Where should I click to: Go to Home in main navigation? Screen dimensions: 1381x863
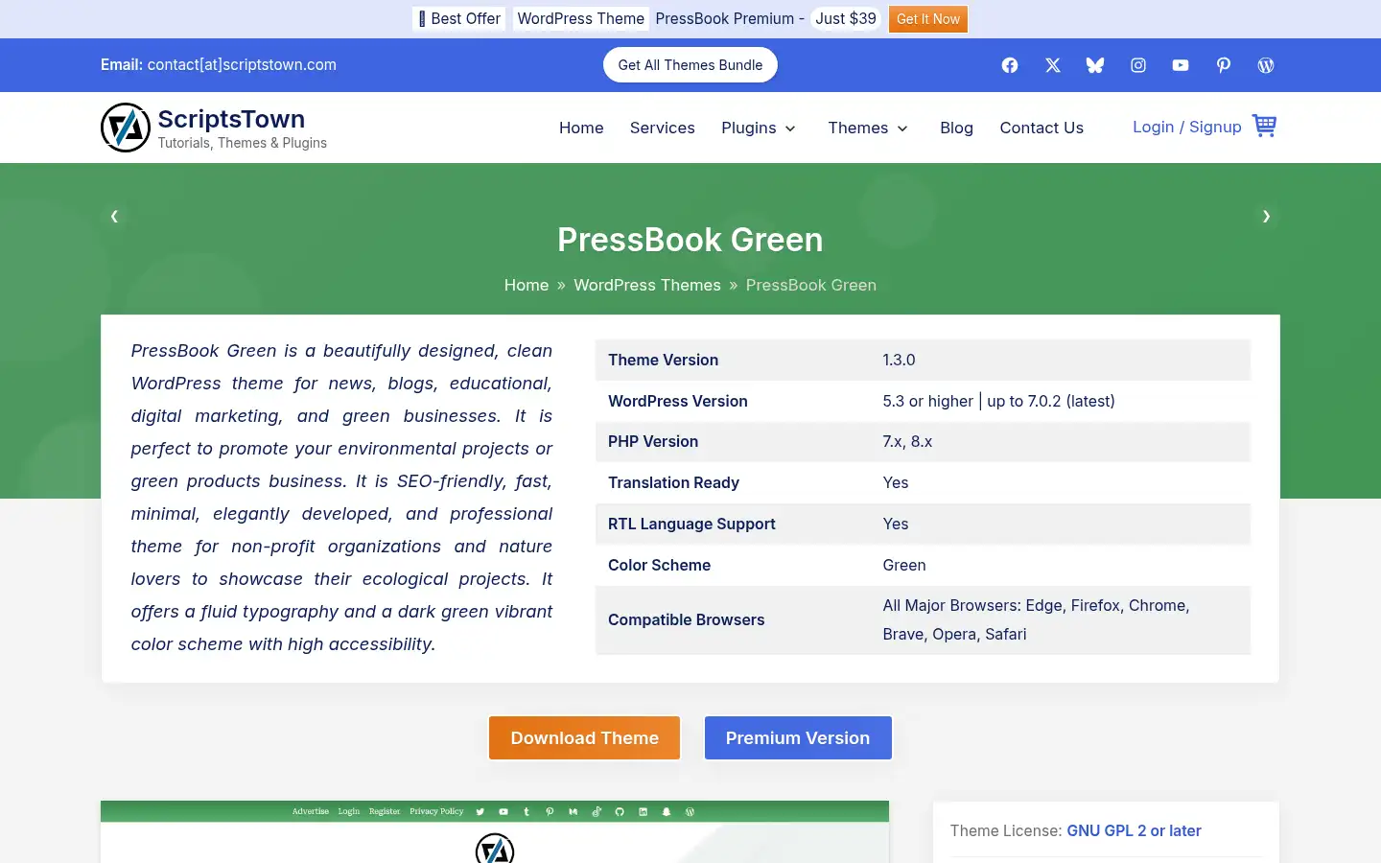point(581,128)
